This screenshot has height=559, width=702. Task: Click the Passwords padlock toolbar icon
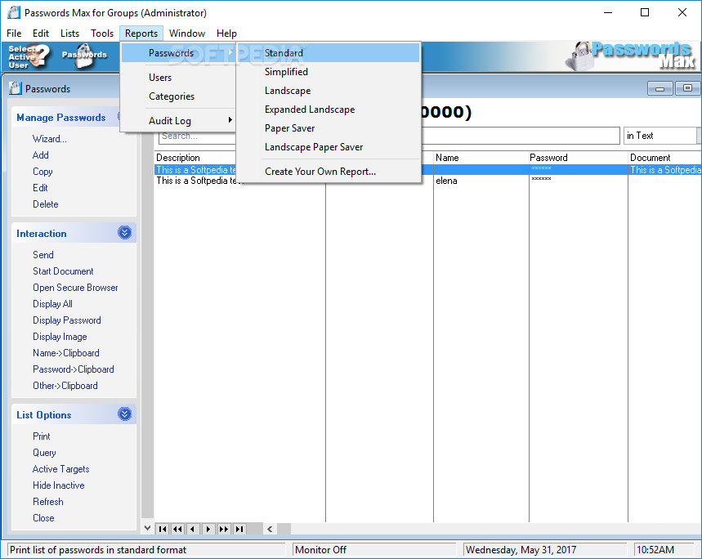tap(84, 56)
